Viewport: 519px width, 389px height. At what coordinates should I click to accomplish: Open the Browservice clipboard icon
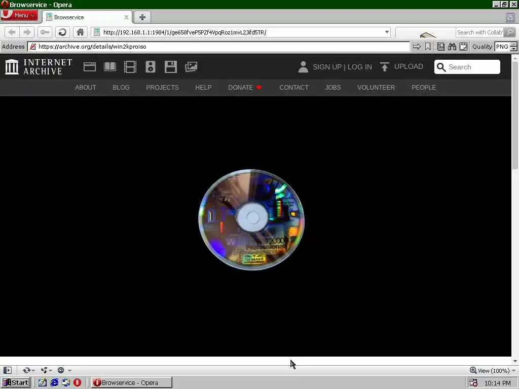463,47
